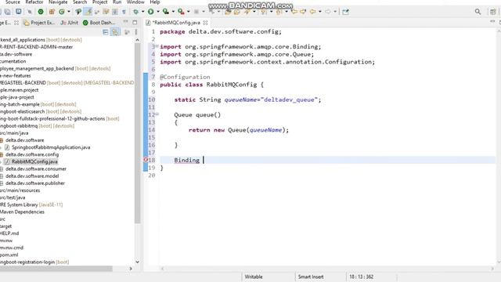
Task: Click the error marker on line 18
Action: click(146, 160)
